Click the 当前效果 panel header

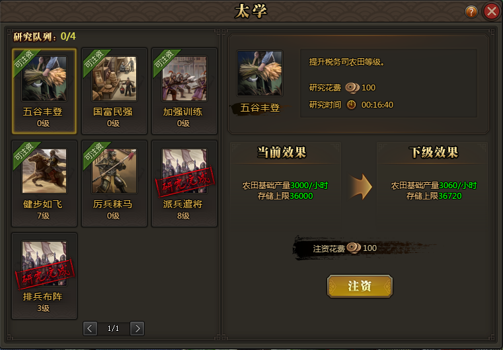pyautogui.click(x=282, y=153)
